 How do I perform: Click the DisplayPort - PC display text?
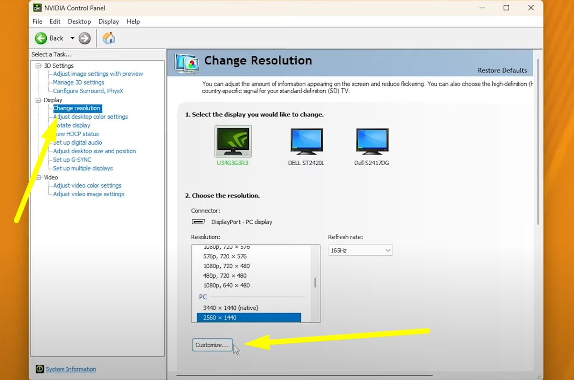pyautogui.click(x=242, y=222)
